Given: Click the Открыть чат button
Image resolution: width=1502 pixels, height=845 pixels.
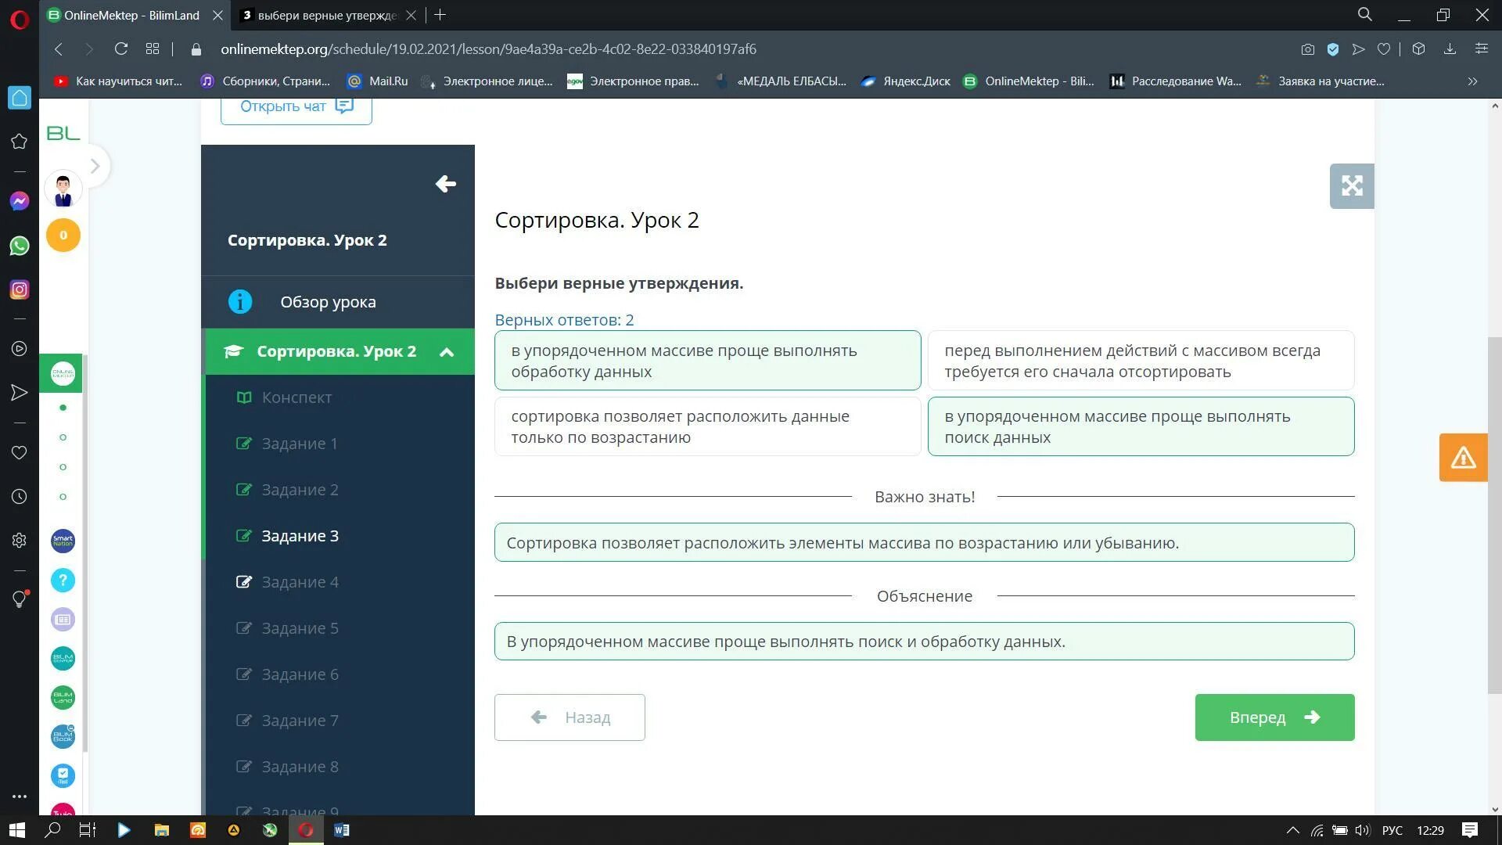Looking at the screenshot, I should pyautogui.click(x=296, y=106).
